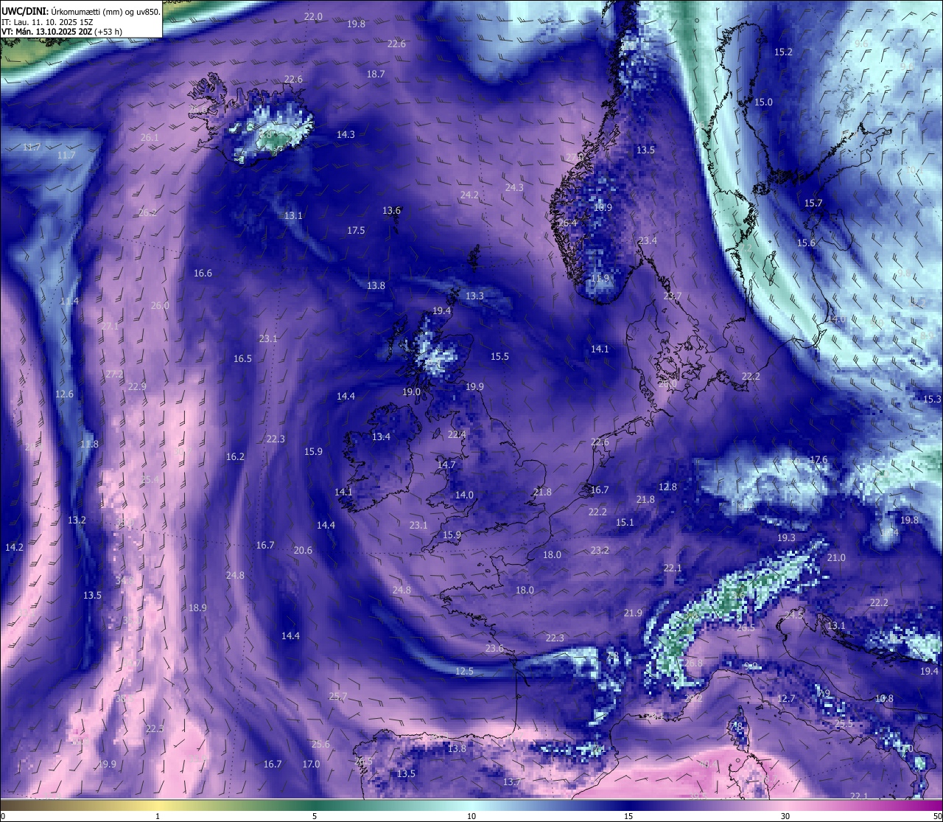
Task: Click the value 12.7 over Italy
Action: [x=786, y=698]
